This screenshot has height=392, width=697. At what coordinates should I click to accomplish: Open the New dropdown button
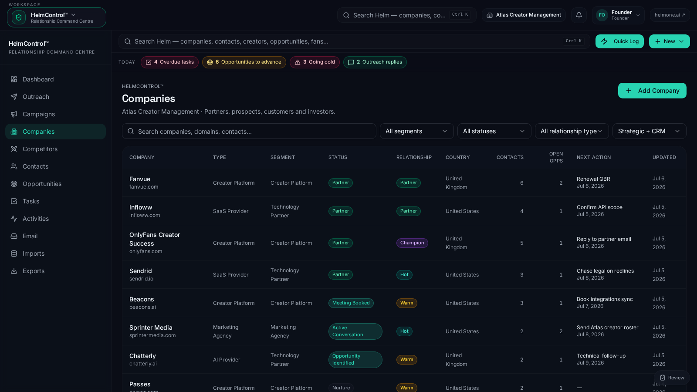coord(670,41)
